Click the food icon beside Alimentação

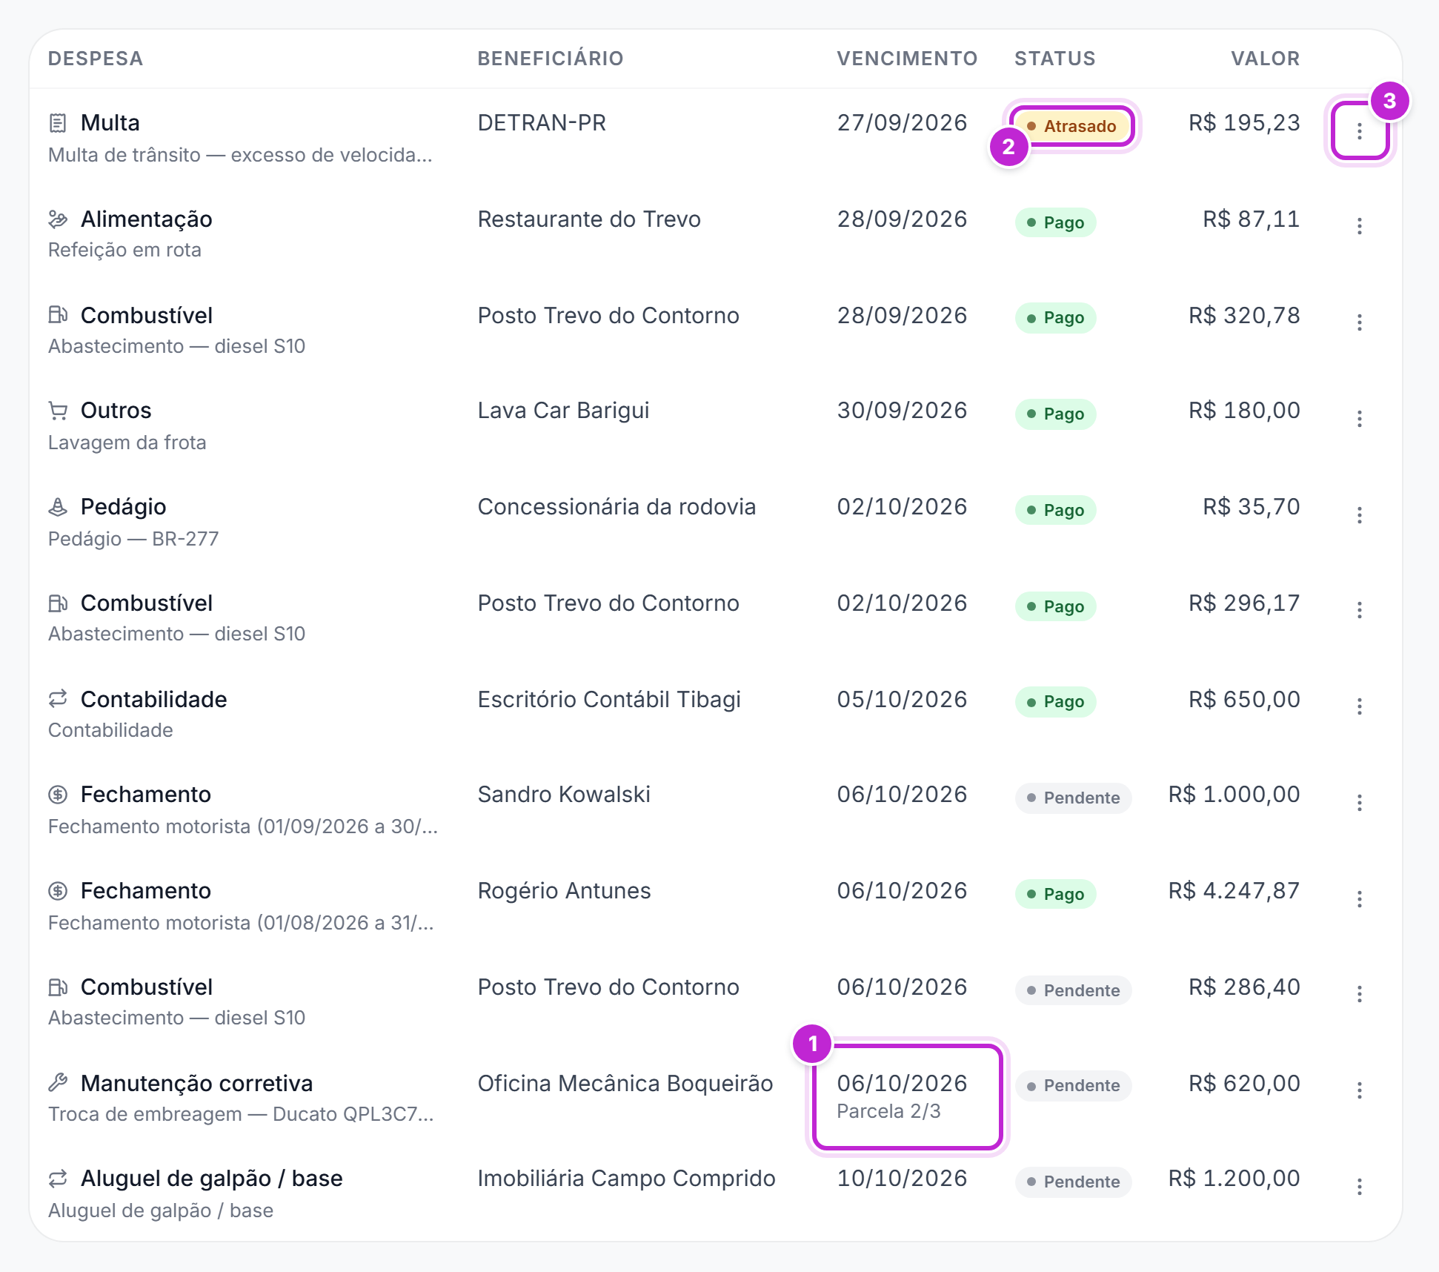point(58,219)
